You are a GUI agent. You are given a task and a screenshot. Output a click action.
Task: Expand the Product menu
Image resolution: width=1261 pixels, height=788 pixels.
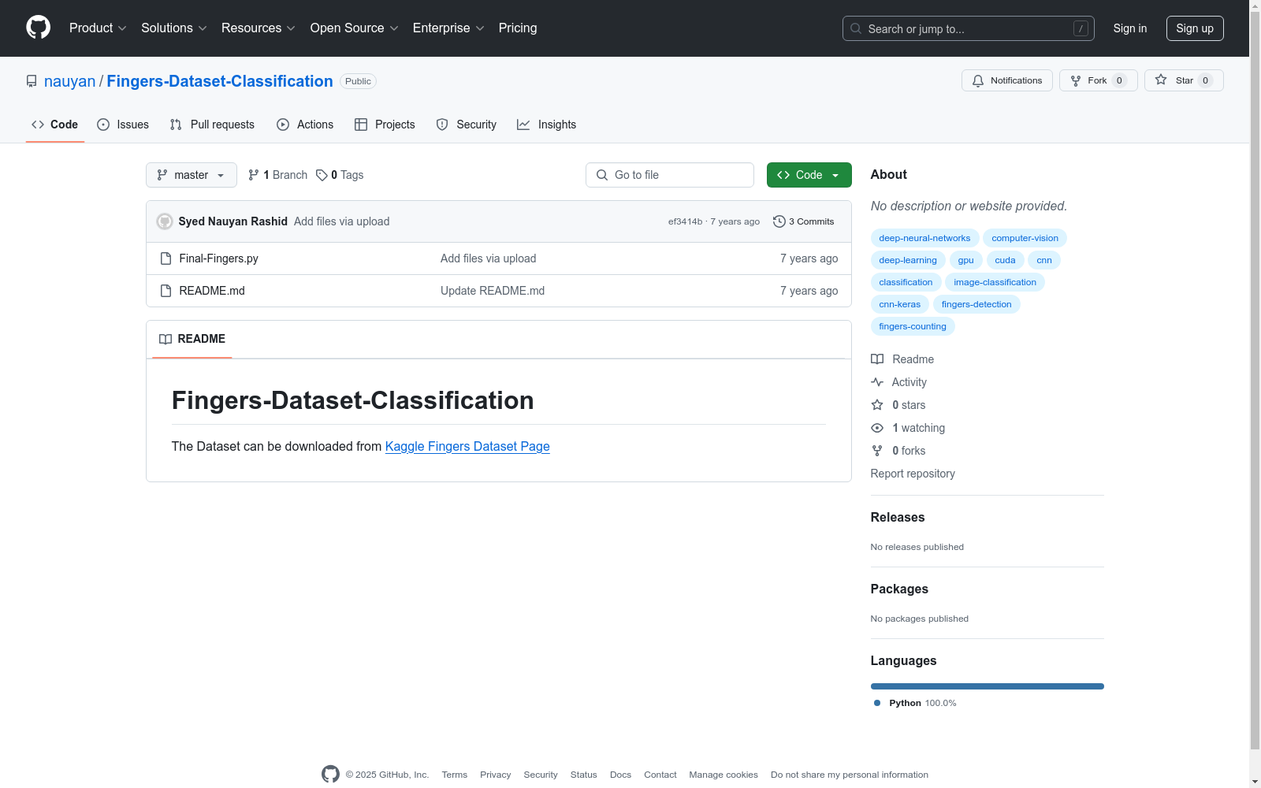click(98, 28)
